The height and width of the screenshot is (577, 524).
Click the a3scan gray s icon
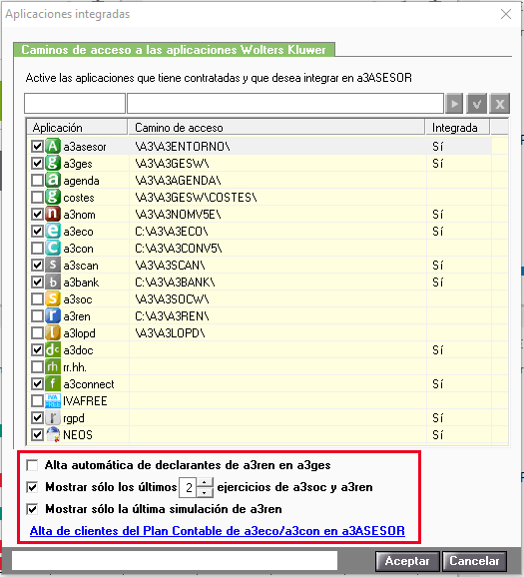point(53,265)
